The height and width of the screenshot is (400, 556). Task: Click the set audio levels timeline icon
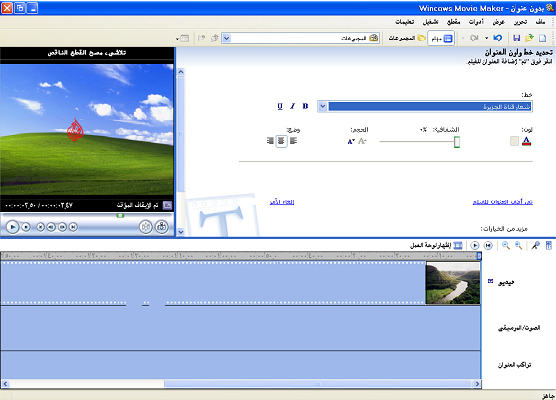548,245
